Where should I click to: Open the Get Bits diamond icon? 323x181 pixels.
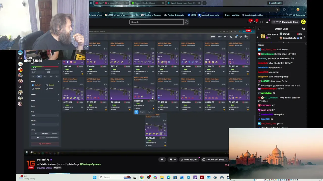coord(267,22)
